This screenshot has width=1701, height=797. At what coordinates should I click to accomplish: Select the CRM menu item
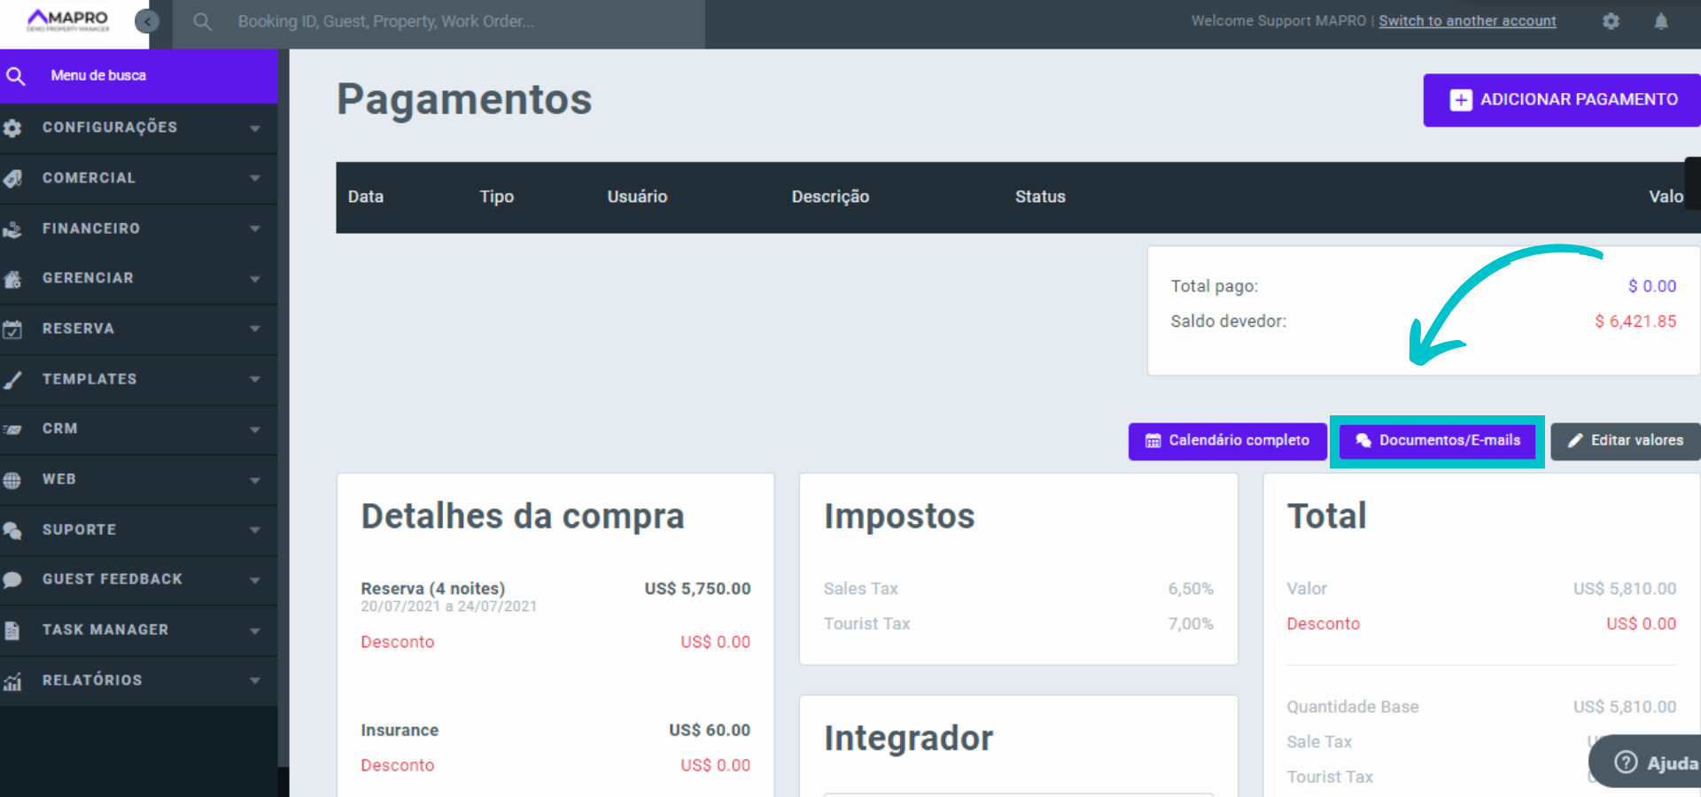[60, 429]
